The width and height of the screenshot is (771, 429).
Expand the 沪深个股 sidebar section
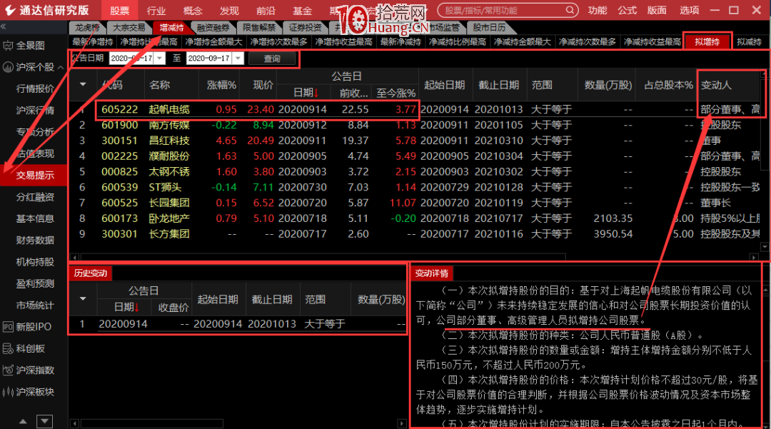(34, 67)
